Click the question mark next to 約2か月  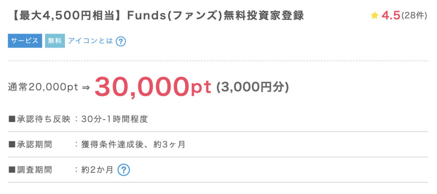click(123, 170)
